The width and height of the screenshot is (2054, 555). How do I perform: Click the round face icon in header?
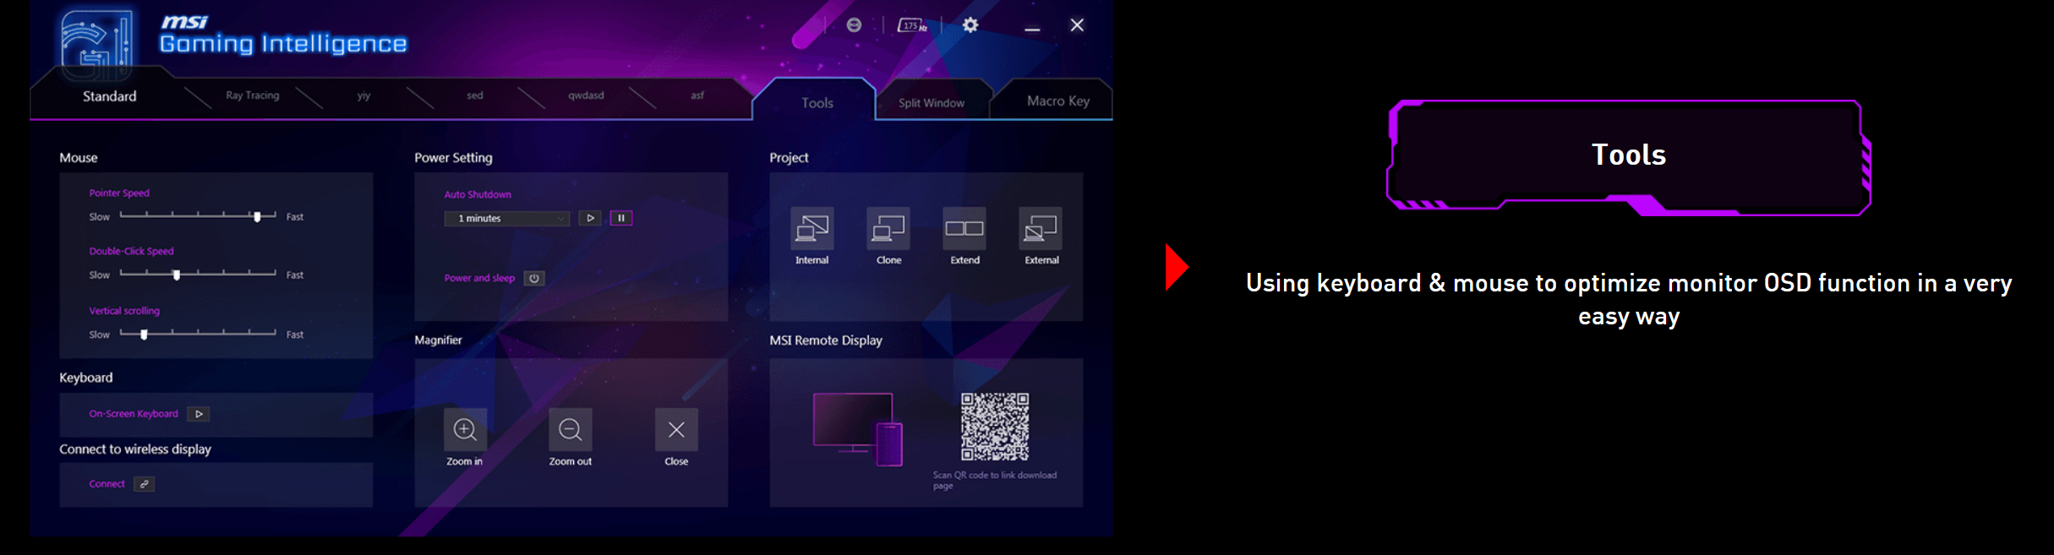[854, 25]
